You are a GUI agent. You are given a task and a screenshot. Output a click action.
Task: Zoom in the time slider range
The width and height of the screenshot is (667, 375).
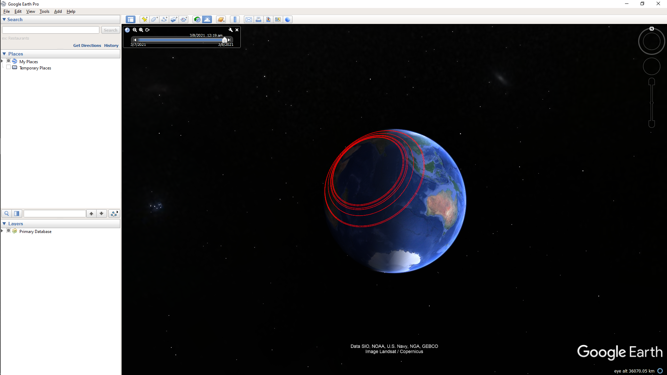coord(141,30)
